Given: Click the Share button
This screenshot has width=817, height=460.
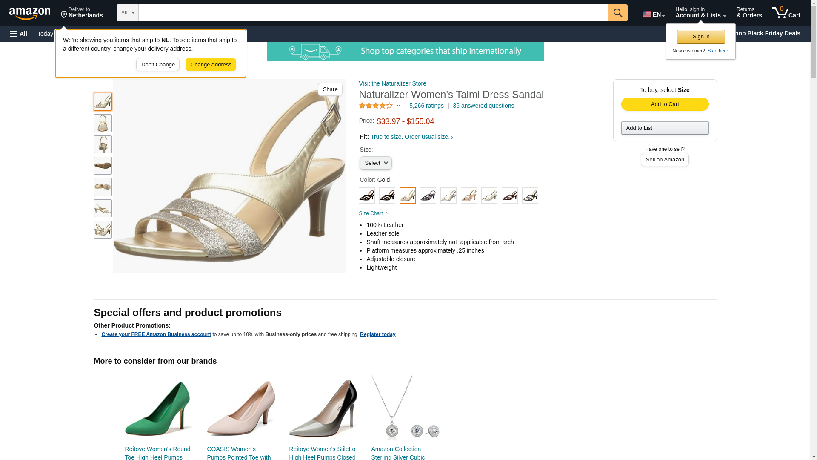Looking at the screenshot, I should pos(330,89).
